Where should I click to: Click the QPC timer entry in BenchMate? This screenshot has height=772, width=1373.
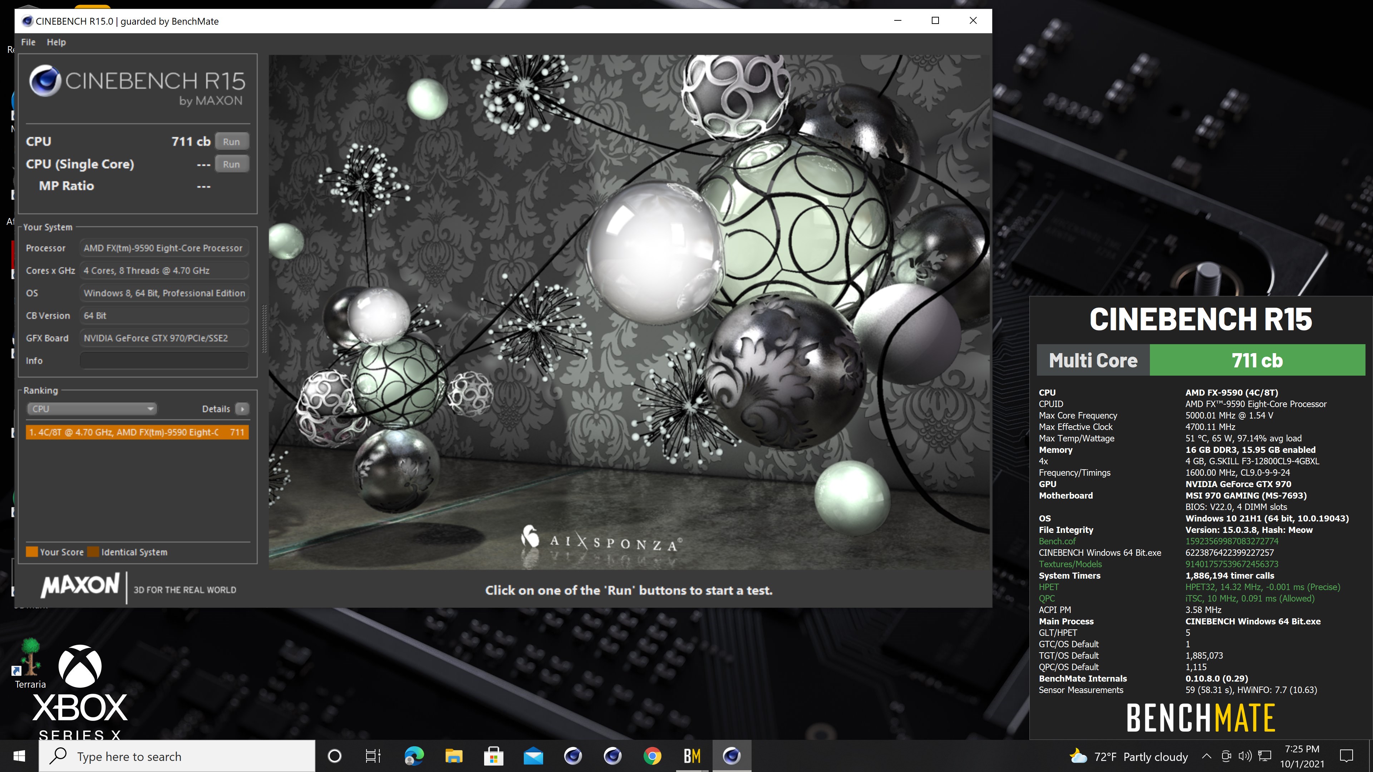click(x=1046, y=598)
